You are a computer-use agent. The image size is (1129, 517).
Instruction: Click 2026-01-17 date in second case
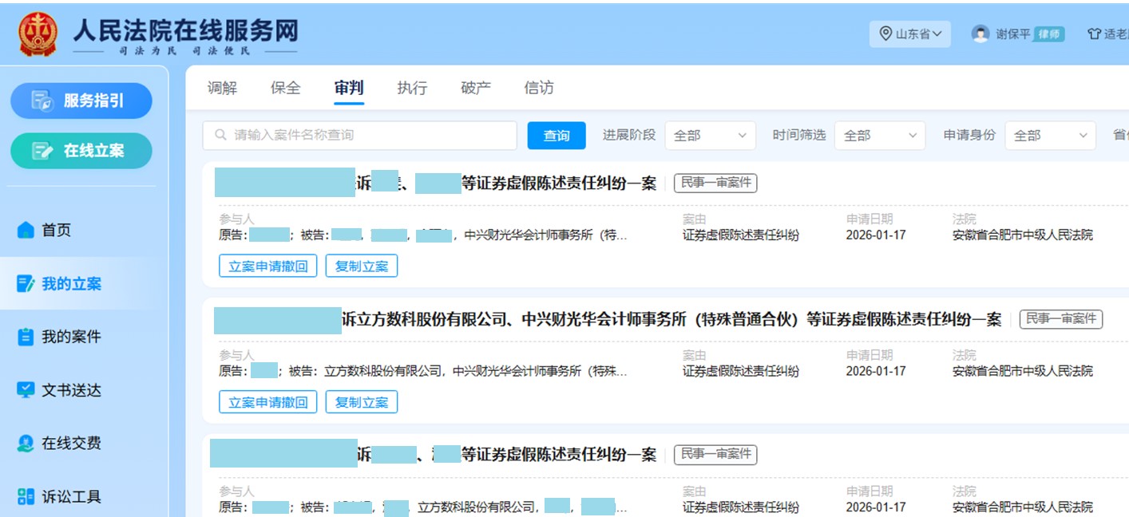[876, 371]
